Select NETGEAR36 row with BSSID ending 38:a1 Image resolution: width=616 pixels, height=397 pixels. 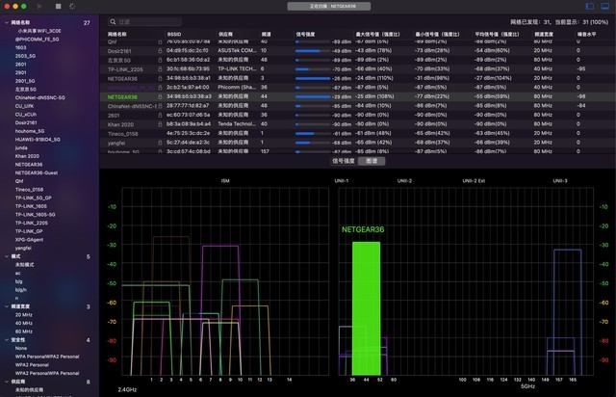(x=357, y=78)
